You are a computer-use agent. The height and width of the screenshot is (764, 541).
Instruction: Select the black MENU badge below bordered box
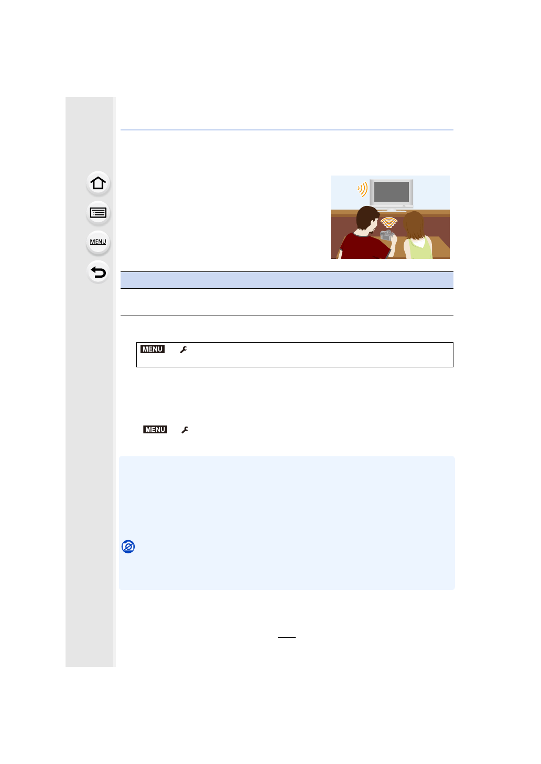pyautogui.click(x=155, y=430)
